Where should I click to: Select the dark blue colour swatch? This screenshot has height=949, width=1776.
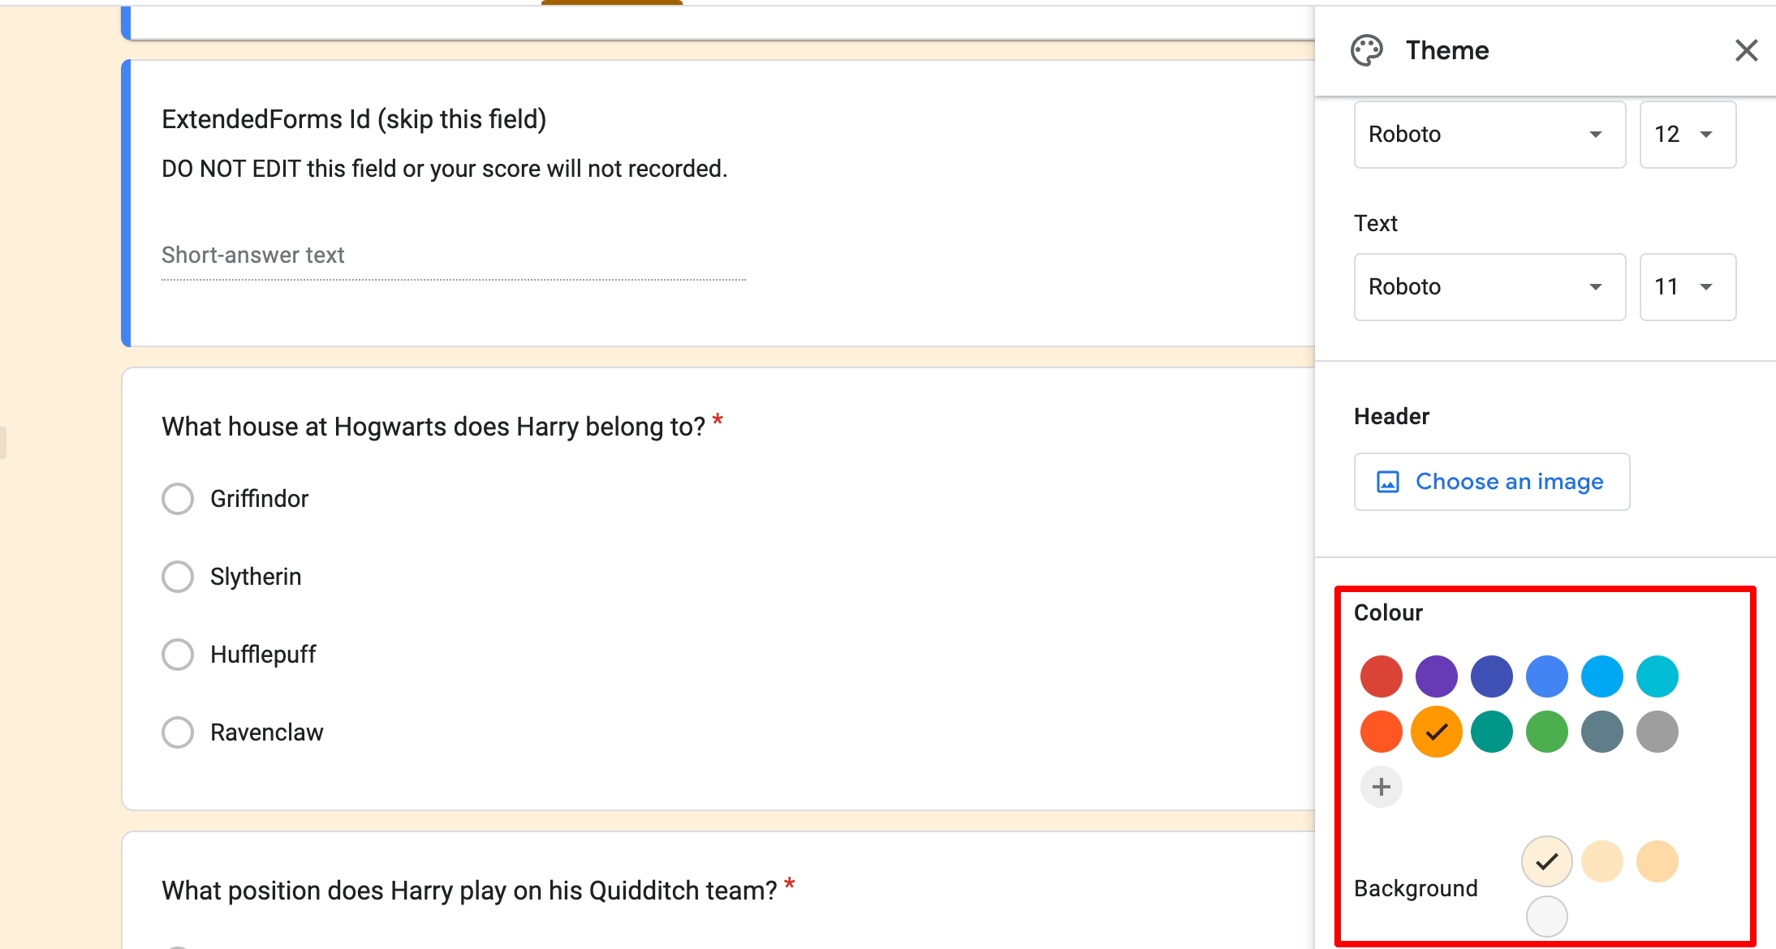[x=1490, y=676]
